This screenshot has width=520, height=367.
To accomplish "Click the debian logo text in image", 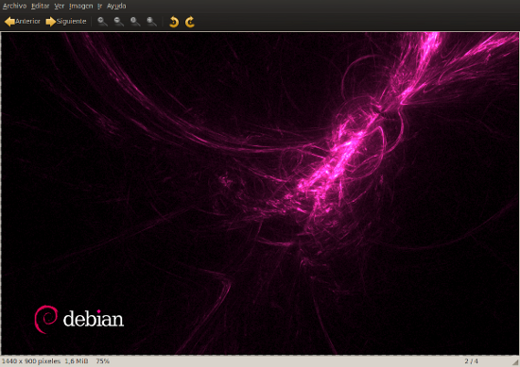I will pyautogui.click(x=94, y=319).
